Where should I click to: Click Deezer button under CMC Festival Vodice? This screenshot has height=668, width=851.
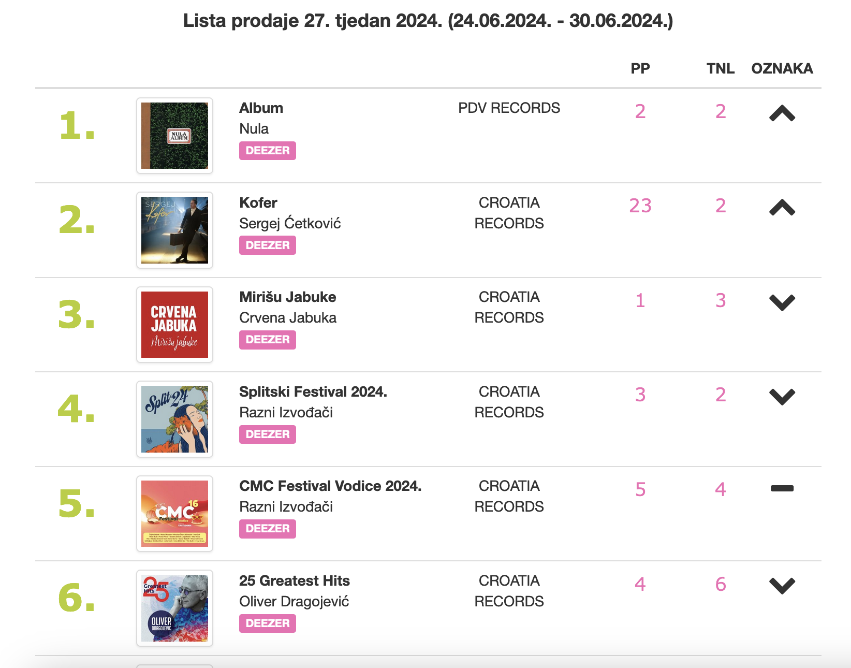pyautogui.click(x=267, y=529)
